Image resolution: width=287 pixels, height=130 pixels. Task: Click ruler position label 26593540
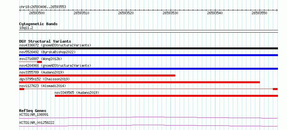[x=215, y=13]
